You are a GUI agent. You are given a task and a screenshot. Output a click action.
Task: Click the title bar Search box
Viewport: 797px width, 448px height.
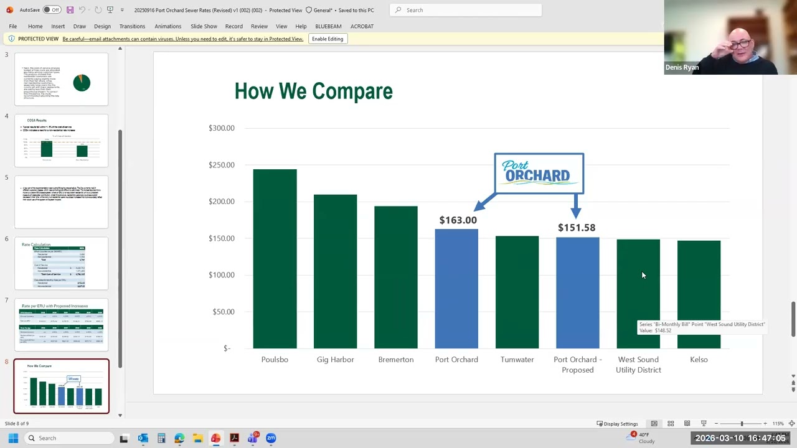tap(466, 10)
